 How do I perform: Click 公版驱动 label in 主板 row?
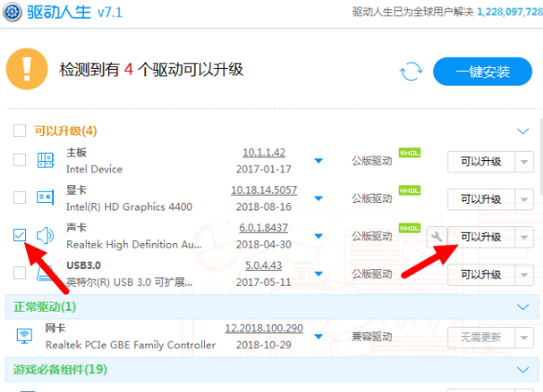372,161
